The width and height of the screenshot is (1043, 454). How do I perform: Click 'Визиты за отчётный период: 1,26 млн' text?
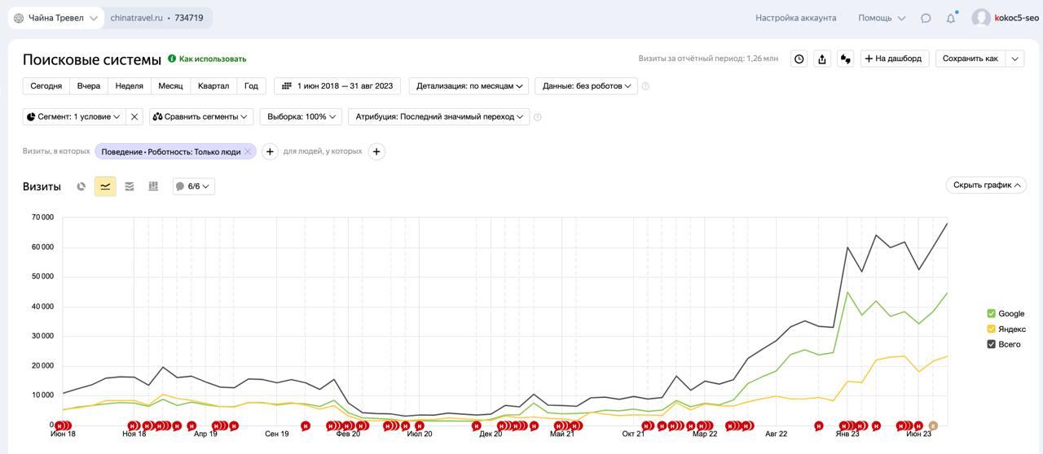click(708, 59)
